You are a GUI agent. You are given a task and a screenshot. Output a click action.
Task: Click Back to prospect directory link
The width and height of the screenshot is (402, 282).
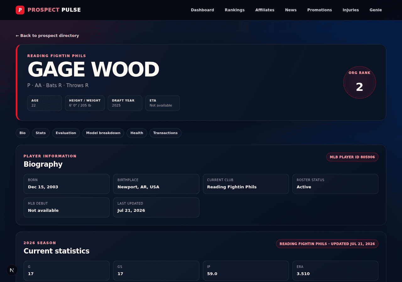coord(47,36)
